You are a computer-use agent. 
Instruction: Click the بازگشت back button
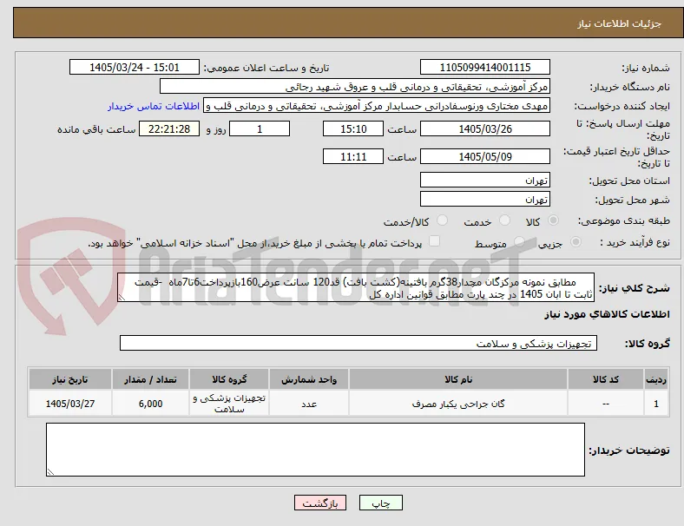tap(320, 503)
